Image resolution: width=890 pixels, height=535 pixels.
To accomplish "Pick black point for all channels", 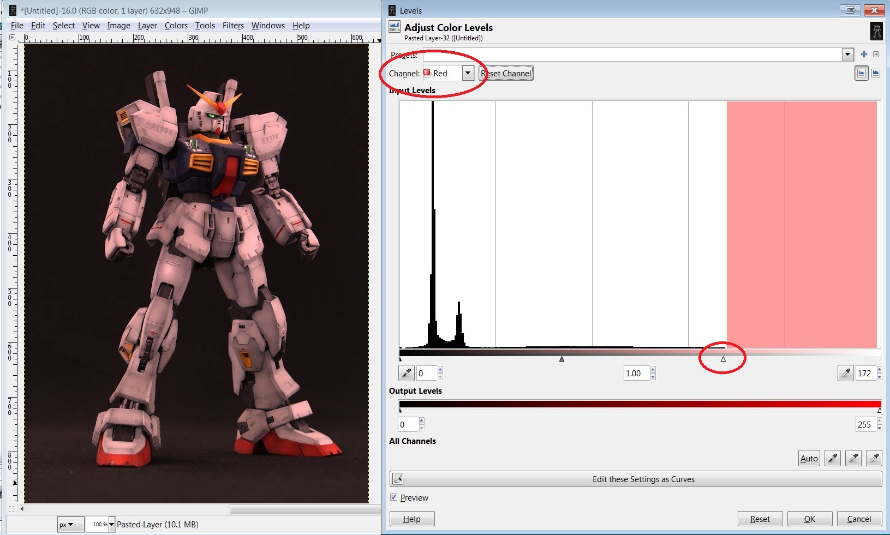I will [833, 458].
